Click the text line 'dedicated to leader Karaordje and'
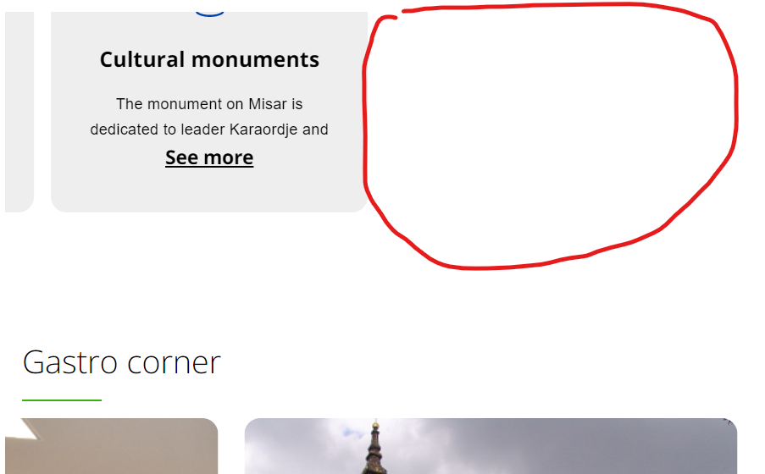 coord(209,130)
